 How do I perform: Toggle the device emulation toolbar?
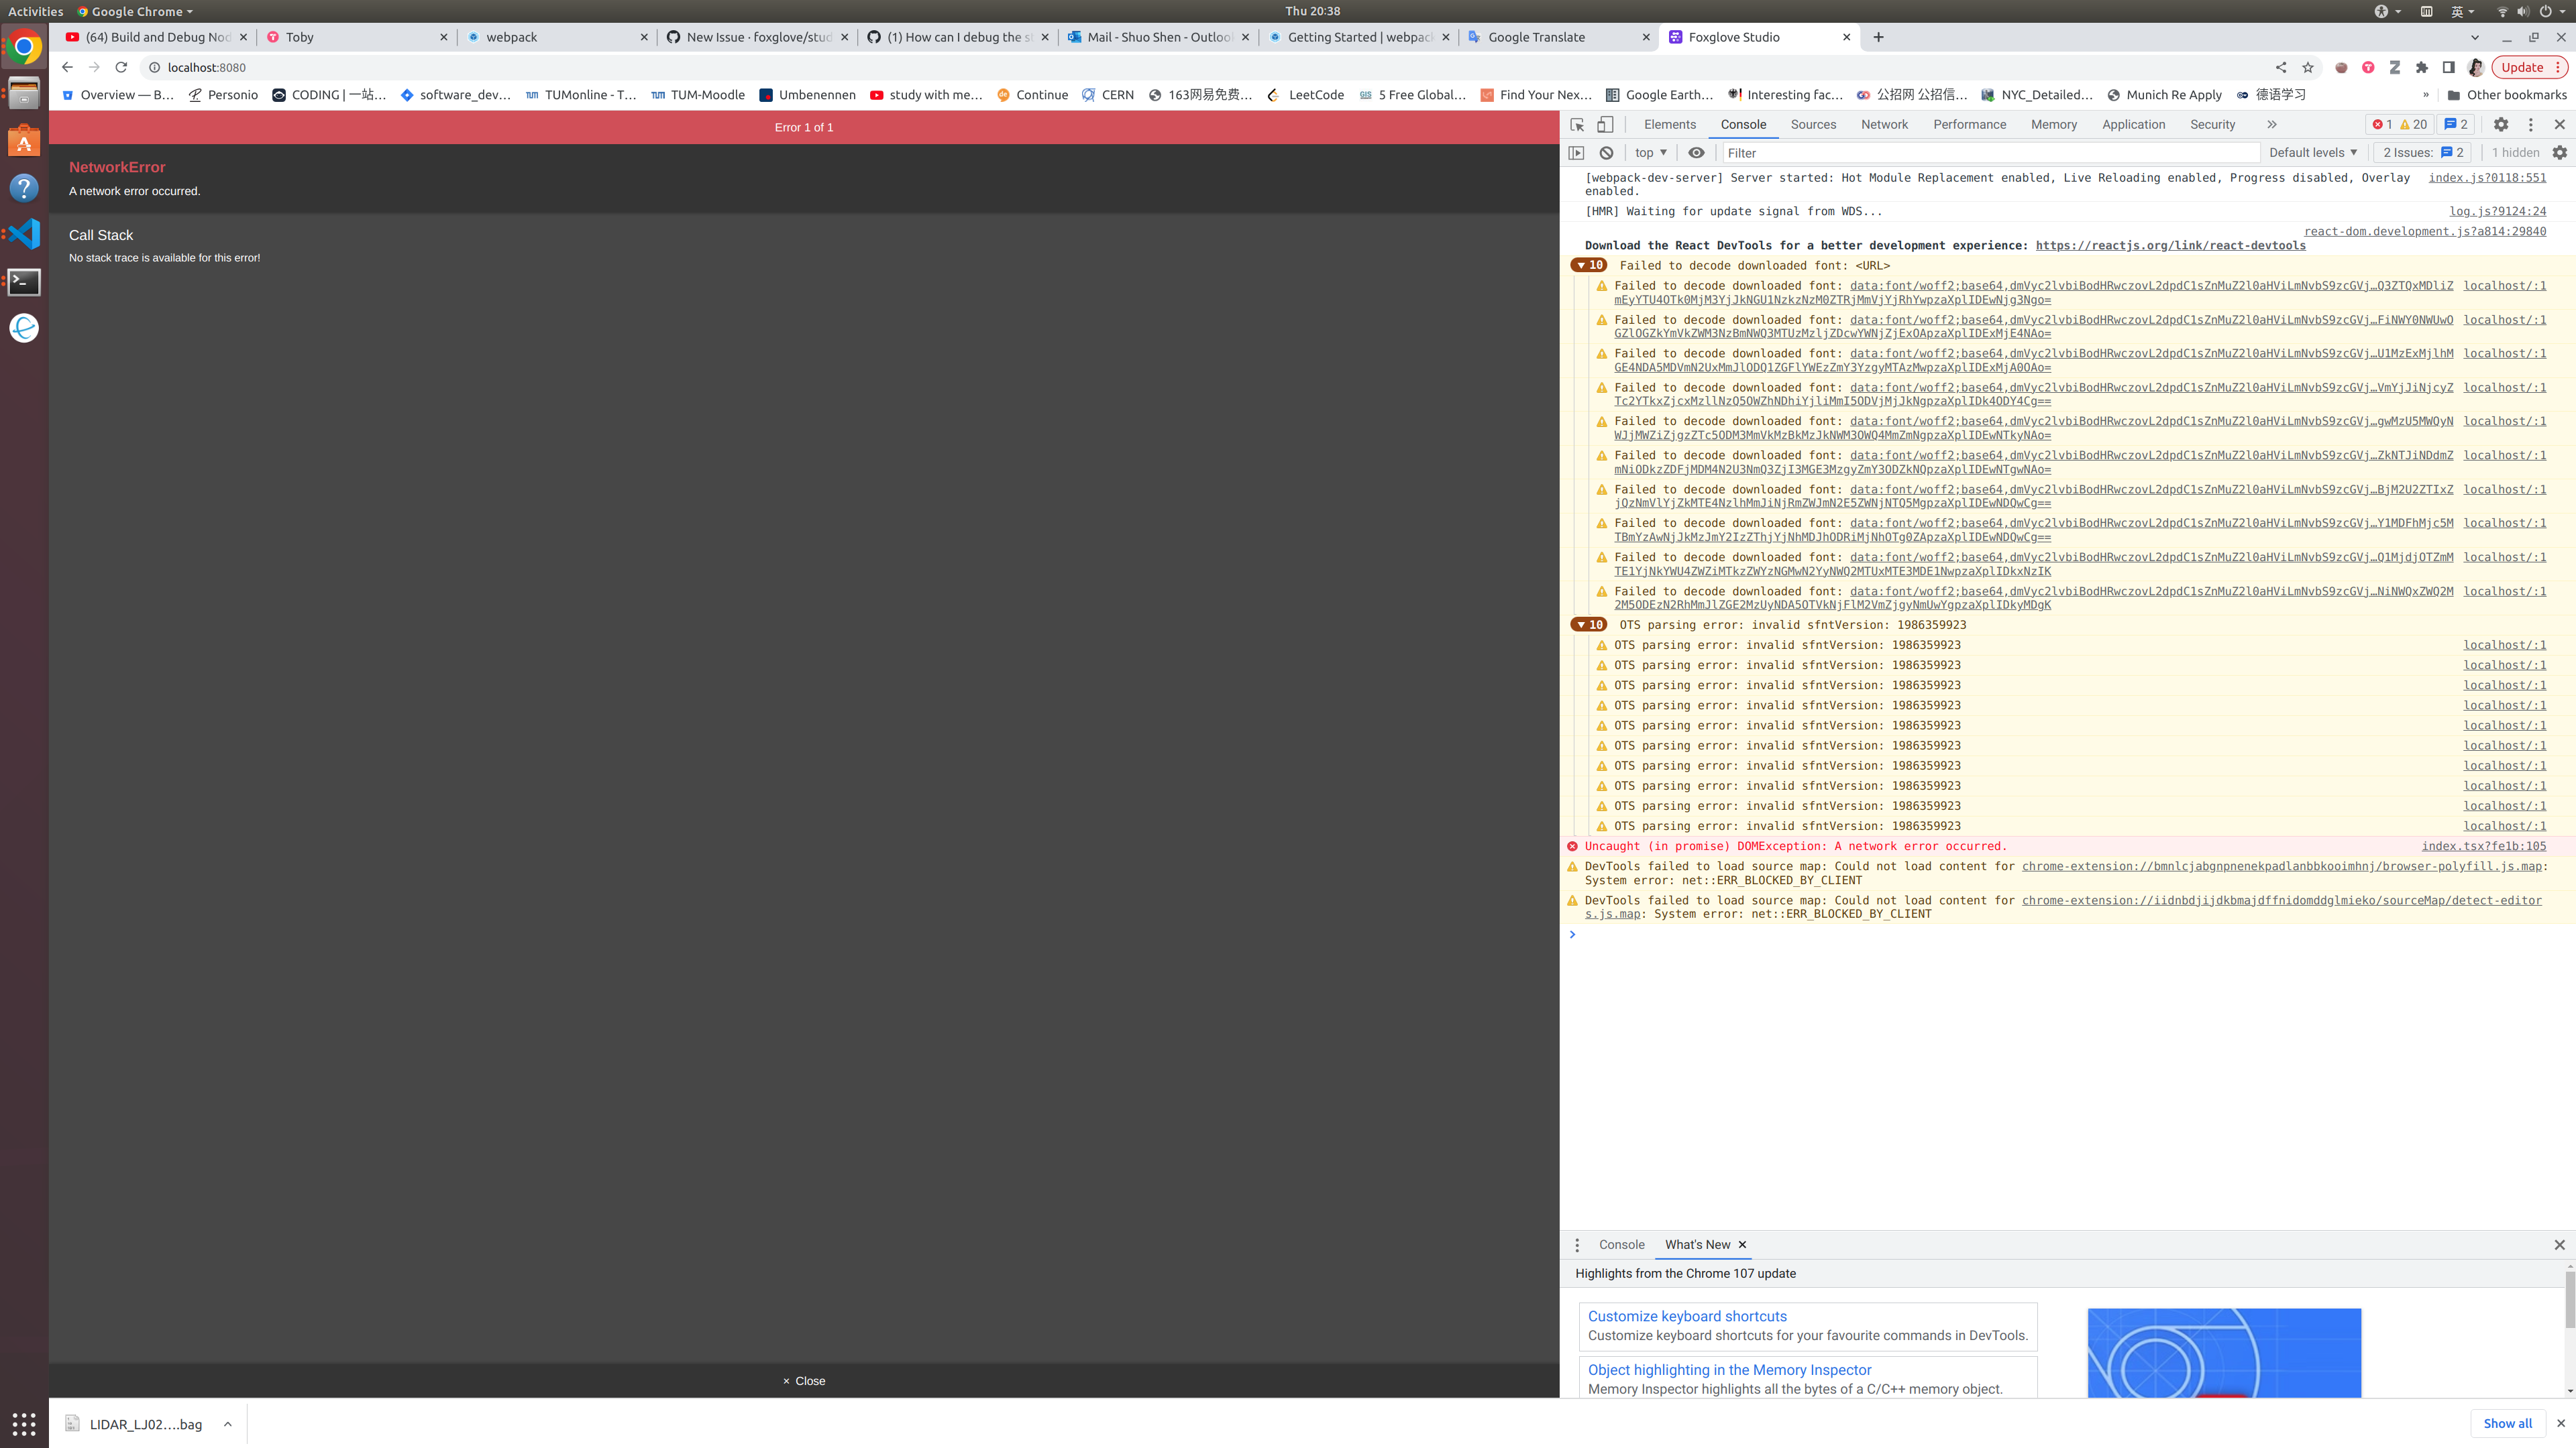(1605, 124)
